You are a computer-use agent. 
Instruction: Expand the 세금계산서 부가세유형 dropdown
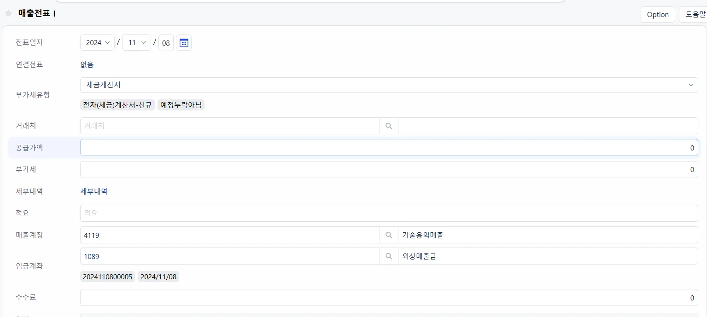coord(389,85)
